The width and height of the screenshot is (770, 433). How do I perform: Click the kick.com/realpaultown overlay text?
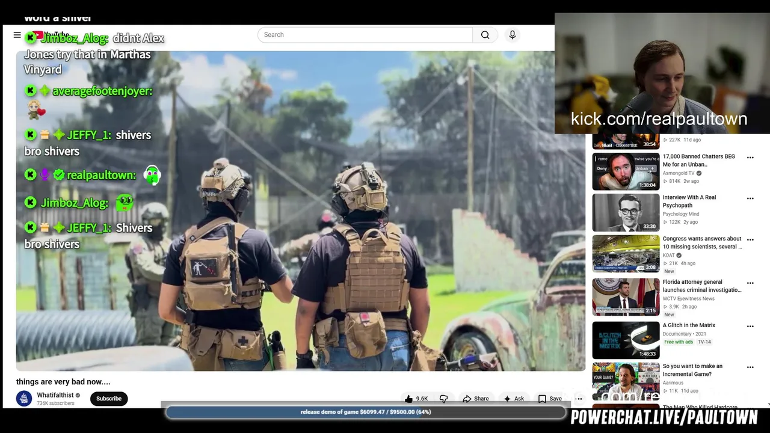[x=659, y=119]
